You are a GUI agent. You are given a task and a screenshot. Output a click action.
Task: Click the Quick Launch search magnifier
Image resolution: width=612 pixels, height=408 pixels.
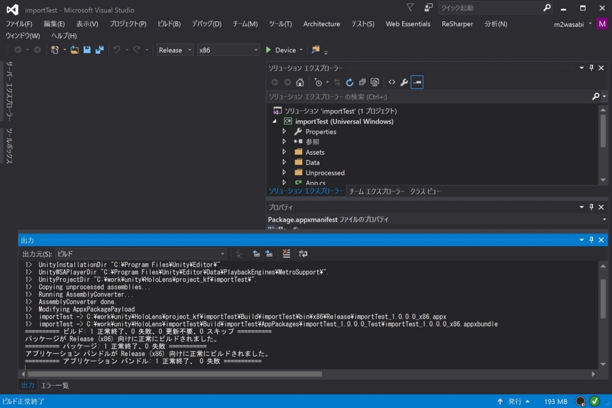click(x=547, y=7)
